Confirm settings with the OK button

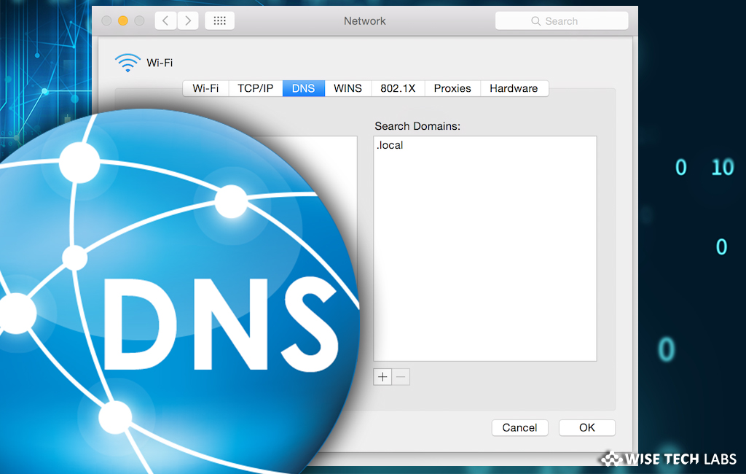(587, 428)
